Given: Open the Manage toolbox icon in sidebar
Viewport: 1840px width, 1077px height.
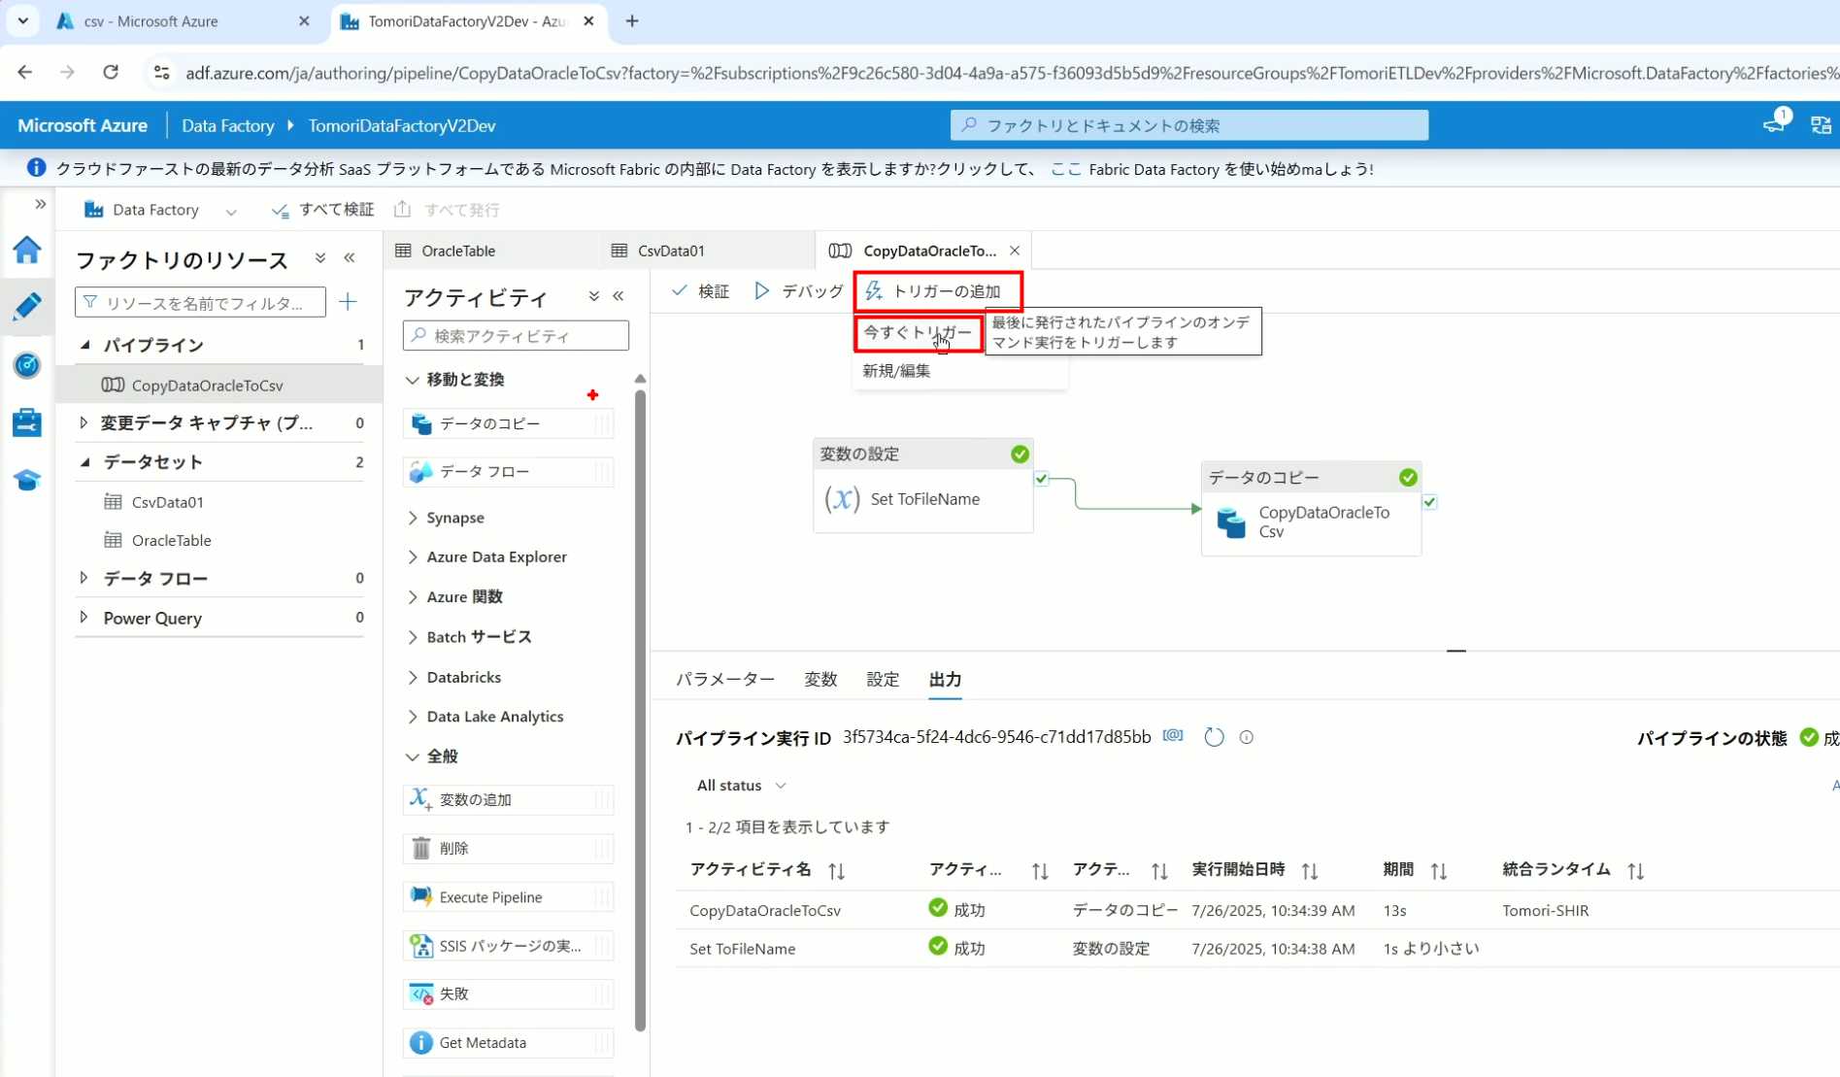Looking at the screenshot, I should pyautogui.click(x=27, y=422).
